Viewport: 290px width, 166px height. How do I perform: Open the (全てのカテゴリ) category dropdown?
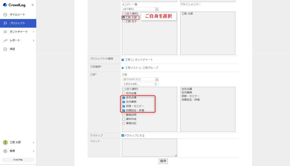point(140,80)
